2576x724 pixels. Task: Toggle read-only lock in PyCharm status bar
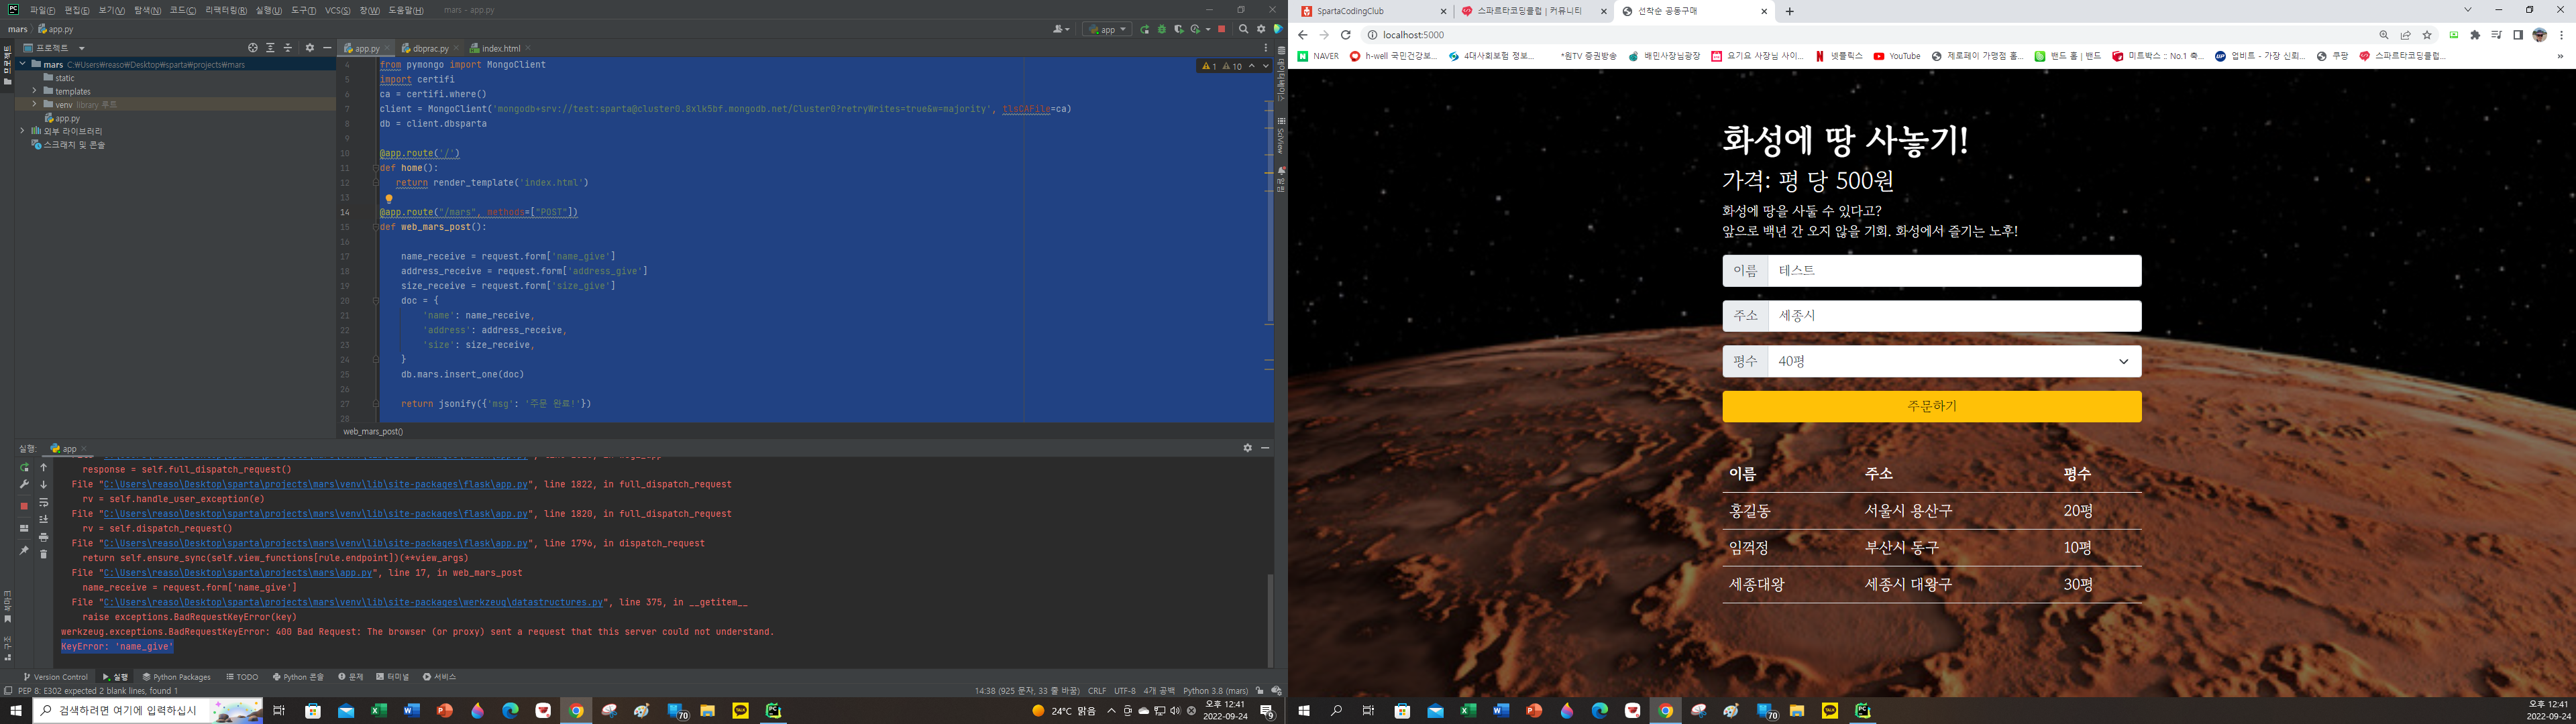[x=1259, y=691]
